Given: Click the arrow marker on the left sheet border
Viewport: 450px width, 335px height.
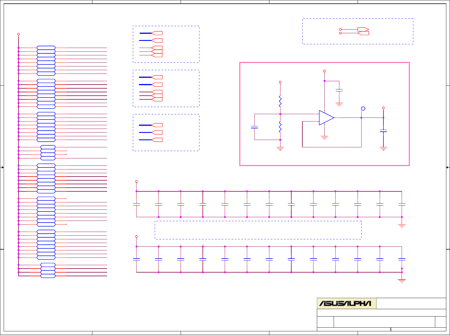Looking at the screenshot, I should click(2, 167).
